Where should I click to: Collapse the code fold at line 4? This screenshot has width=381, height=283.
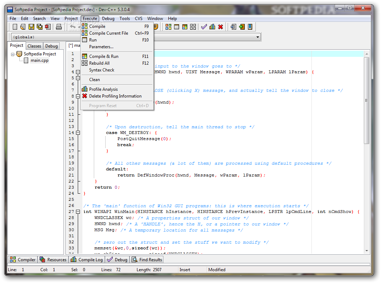tap(78, 72)
